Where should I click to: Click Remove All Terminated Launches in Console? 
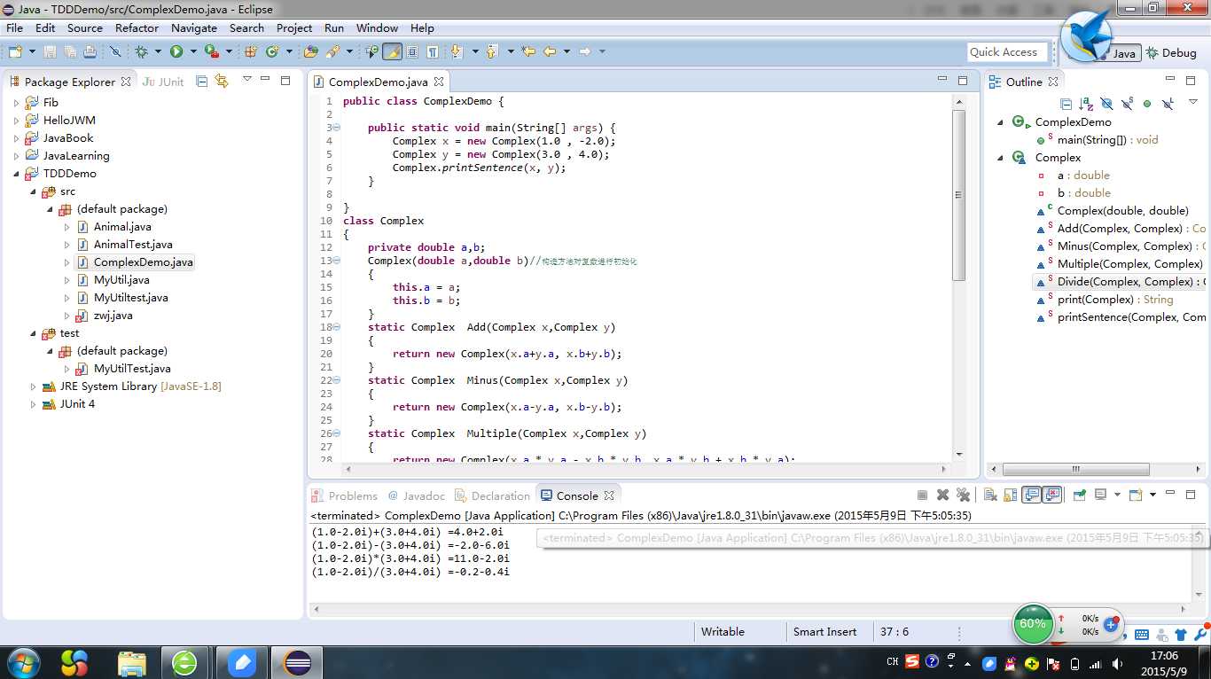point(964,495)
